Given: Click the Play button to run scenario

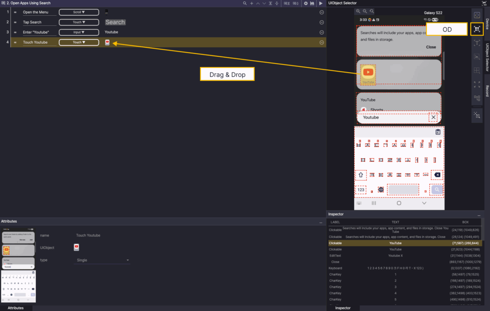Looking at the screenshot, I should pos(321,3).
